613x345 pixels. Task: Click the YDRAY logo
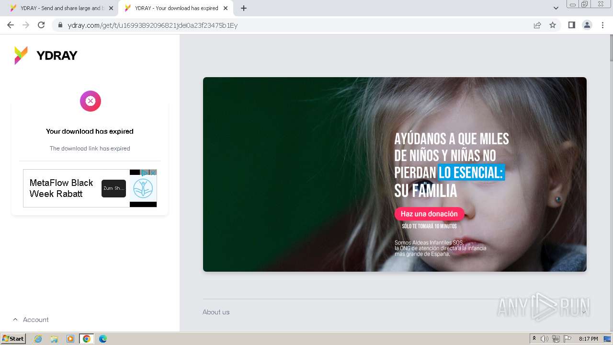pos(45,56)
